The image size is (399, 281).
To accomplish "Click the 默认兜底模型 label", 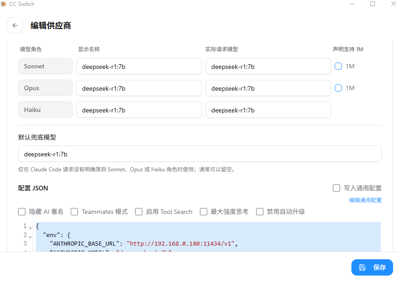I will 37,137.
